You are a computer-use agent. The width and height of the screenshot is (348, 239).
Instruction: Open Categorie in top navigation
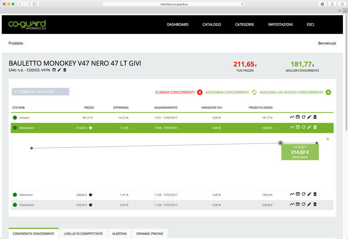[245, 24]
